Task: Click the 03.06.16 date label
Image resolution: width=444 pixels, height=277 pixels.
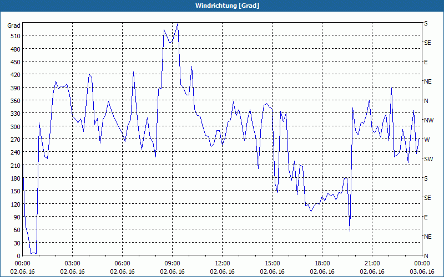Action: [x=422, y=272]
